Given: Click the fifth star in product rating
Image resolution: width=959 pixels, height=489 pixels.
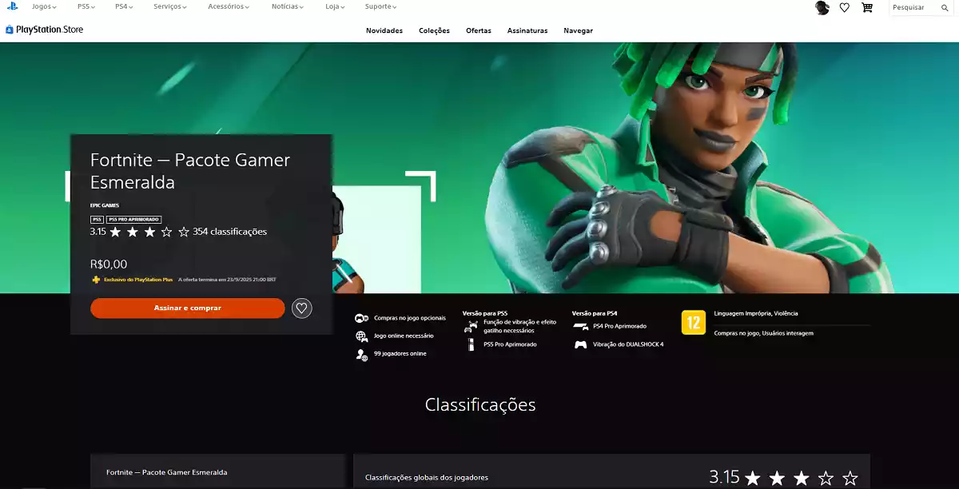Looking at the screenshot, I should (184, 233).
